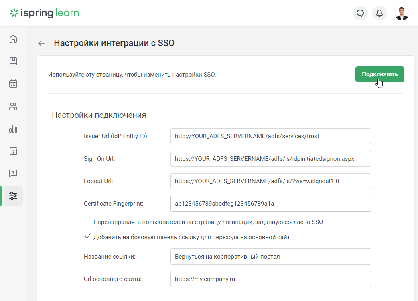This screenshot has height=301, width=418.
Task: Open the notifications bell
Action: [379, 13]
